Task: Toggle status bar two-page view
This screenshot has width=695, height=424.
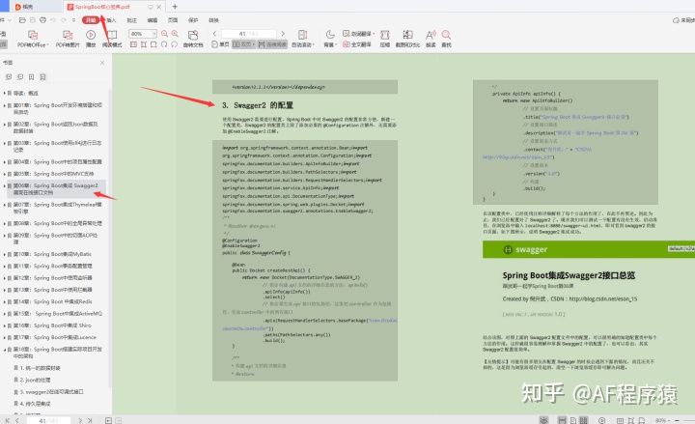Action: (x=584, y=420)
